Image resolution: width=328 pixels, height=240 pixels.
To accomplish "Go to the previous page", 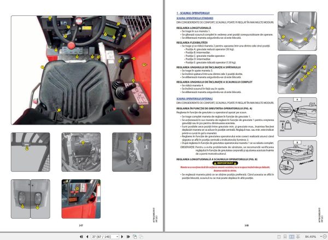I will point(87,237).
